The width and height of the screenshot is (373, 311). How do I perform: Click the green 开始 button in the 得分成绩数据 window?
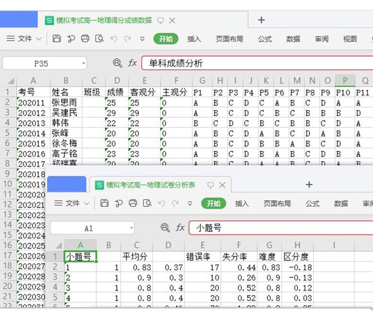tap(166, 39)
